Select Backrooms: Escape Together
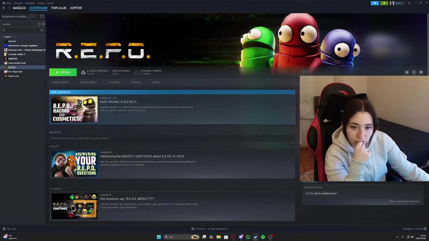Image resolution: width=429 pixels, height=241 pixels. tap(23, 46)
